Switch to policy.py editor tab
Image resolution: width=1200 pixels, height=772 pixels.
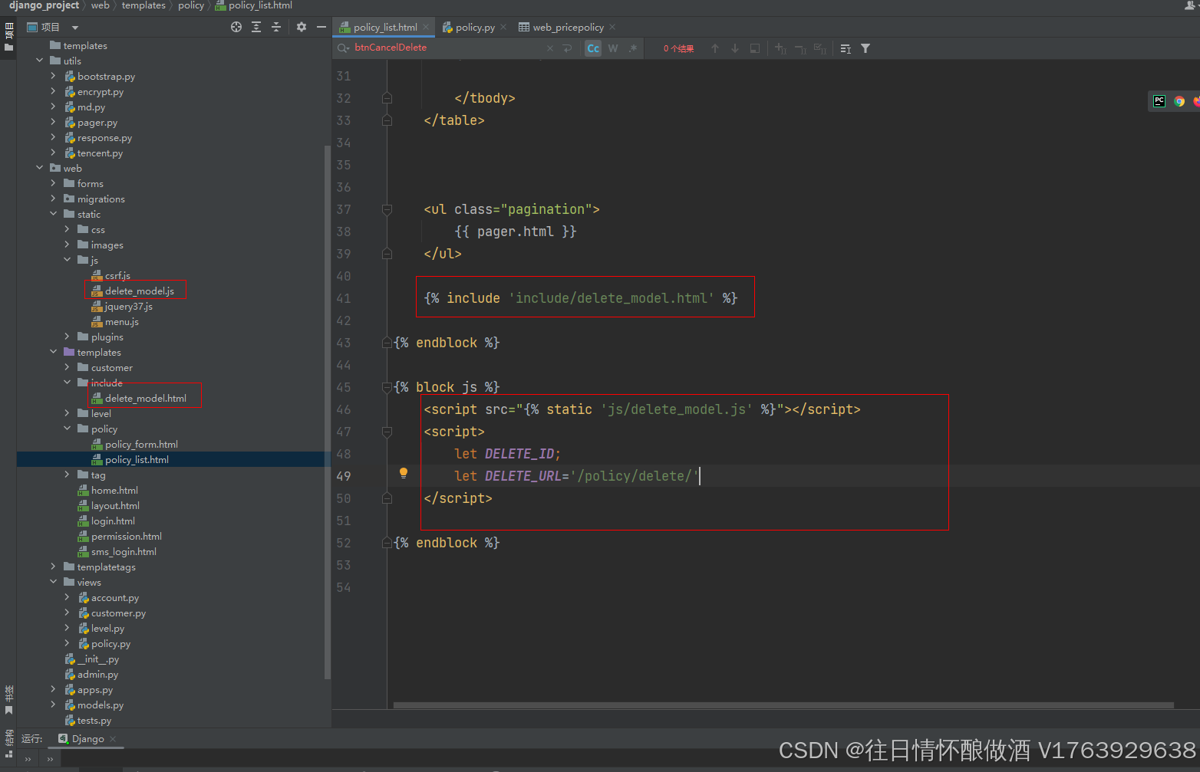coord(475,27)
